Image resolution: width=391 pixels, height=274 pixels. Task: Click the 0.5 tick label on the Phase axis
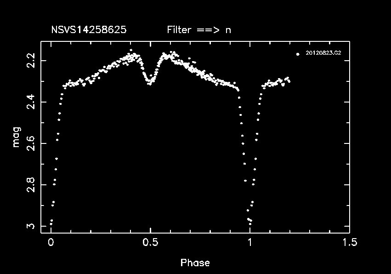pyautogui.click(x=150, y=242)
